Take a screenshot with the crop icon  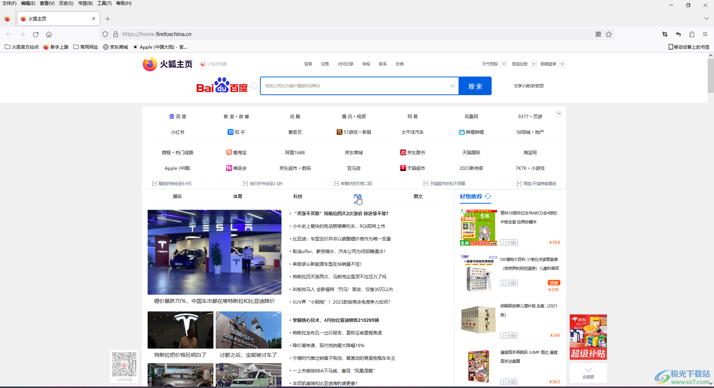(x=665, y=34)
